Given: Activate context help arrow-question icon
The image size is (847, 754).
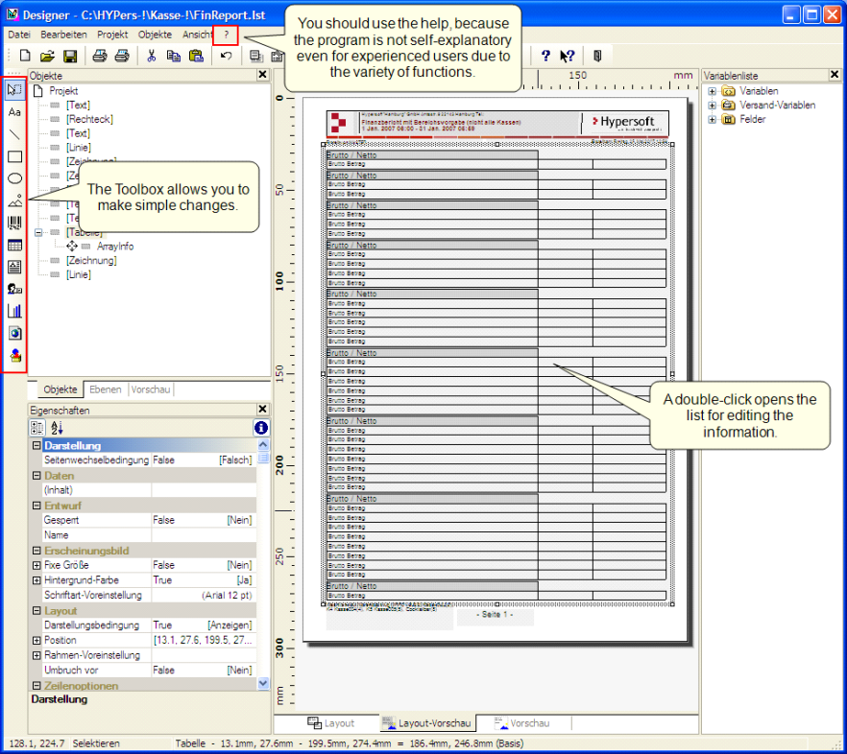Looking at the screenshot, I should [x=568, y=56].
